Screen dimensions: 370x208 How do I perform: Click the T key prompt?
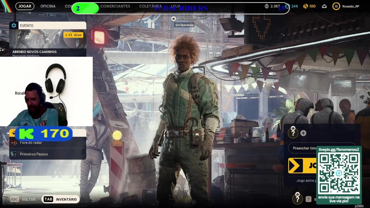pyautogui.click(x=308, y=199)
